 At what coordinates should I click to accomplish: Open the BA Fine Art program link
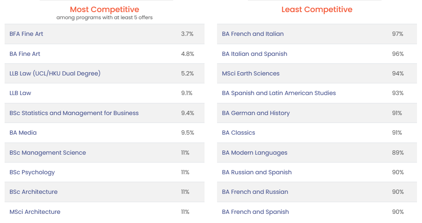click(x=25, y=54)
